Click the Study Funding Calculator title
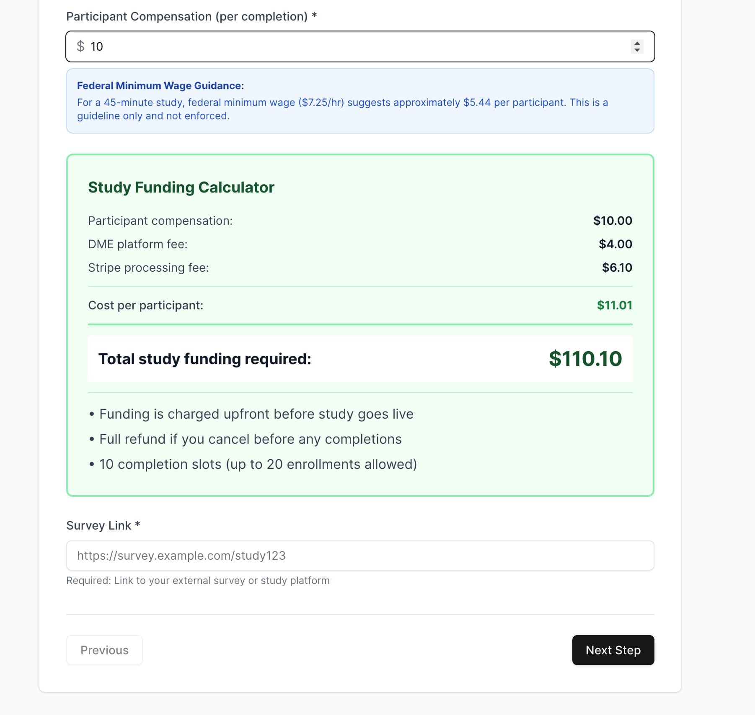The width and height of the screenshot is (755, 715). pyautogui.click(x=181, y=188)
